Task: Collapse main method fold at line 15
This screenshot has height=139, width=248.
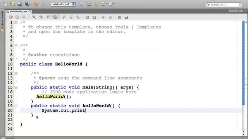Action: pyautogui.click(x=16, y=87)
